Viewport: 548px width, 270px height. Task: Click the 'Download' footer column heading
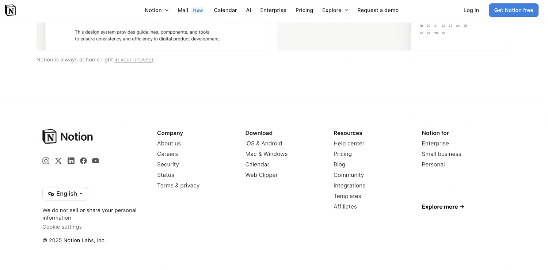259,133
